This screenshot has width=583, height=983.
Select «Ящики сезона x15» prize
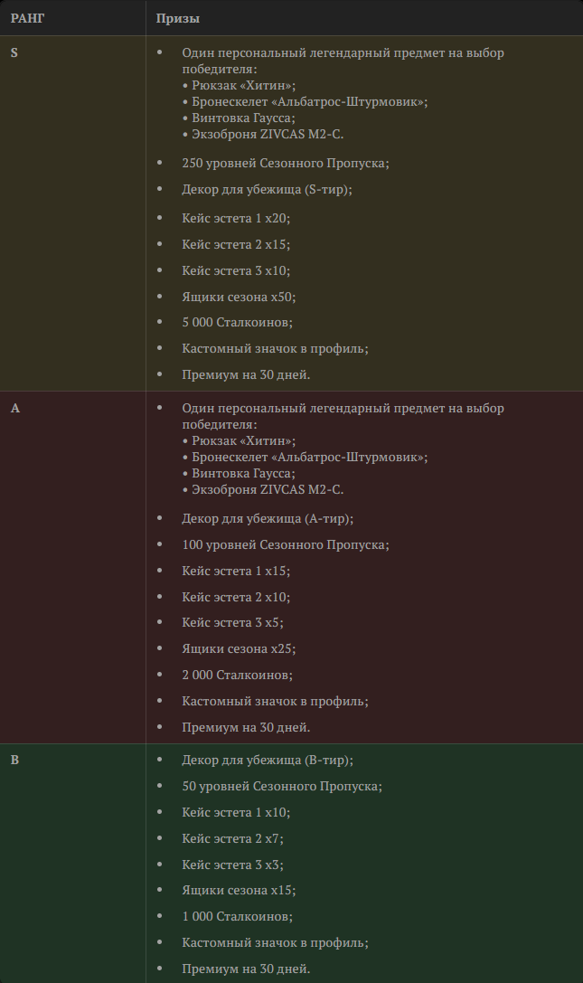click(x=239, y=890)
